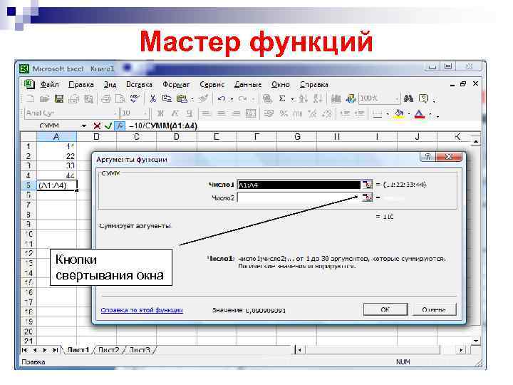This screenshot has height=385, width=513.
Task: Open the Формат menu
Action: 176,84
